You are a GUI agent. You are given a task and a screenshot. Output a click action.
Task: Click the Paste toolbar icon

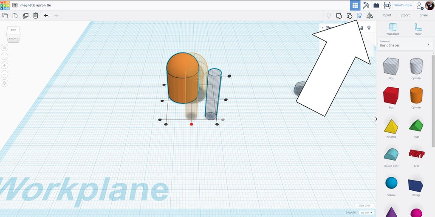(x=15, y=16)
